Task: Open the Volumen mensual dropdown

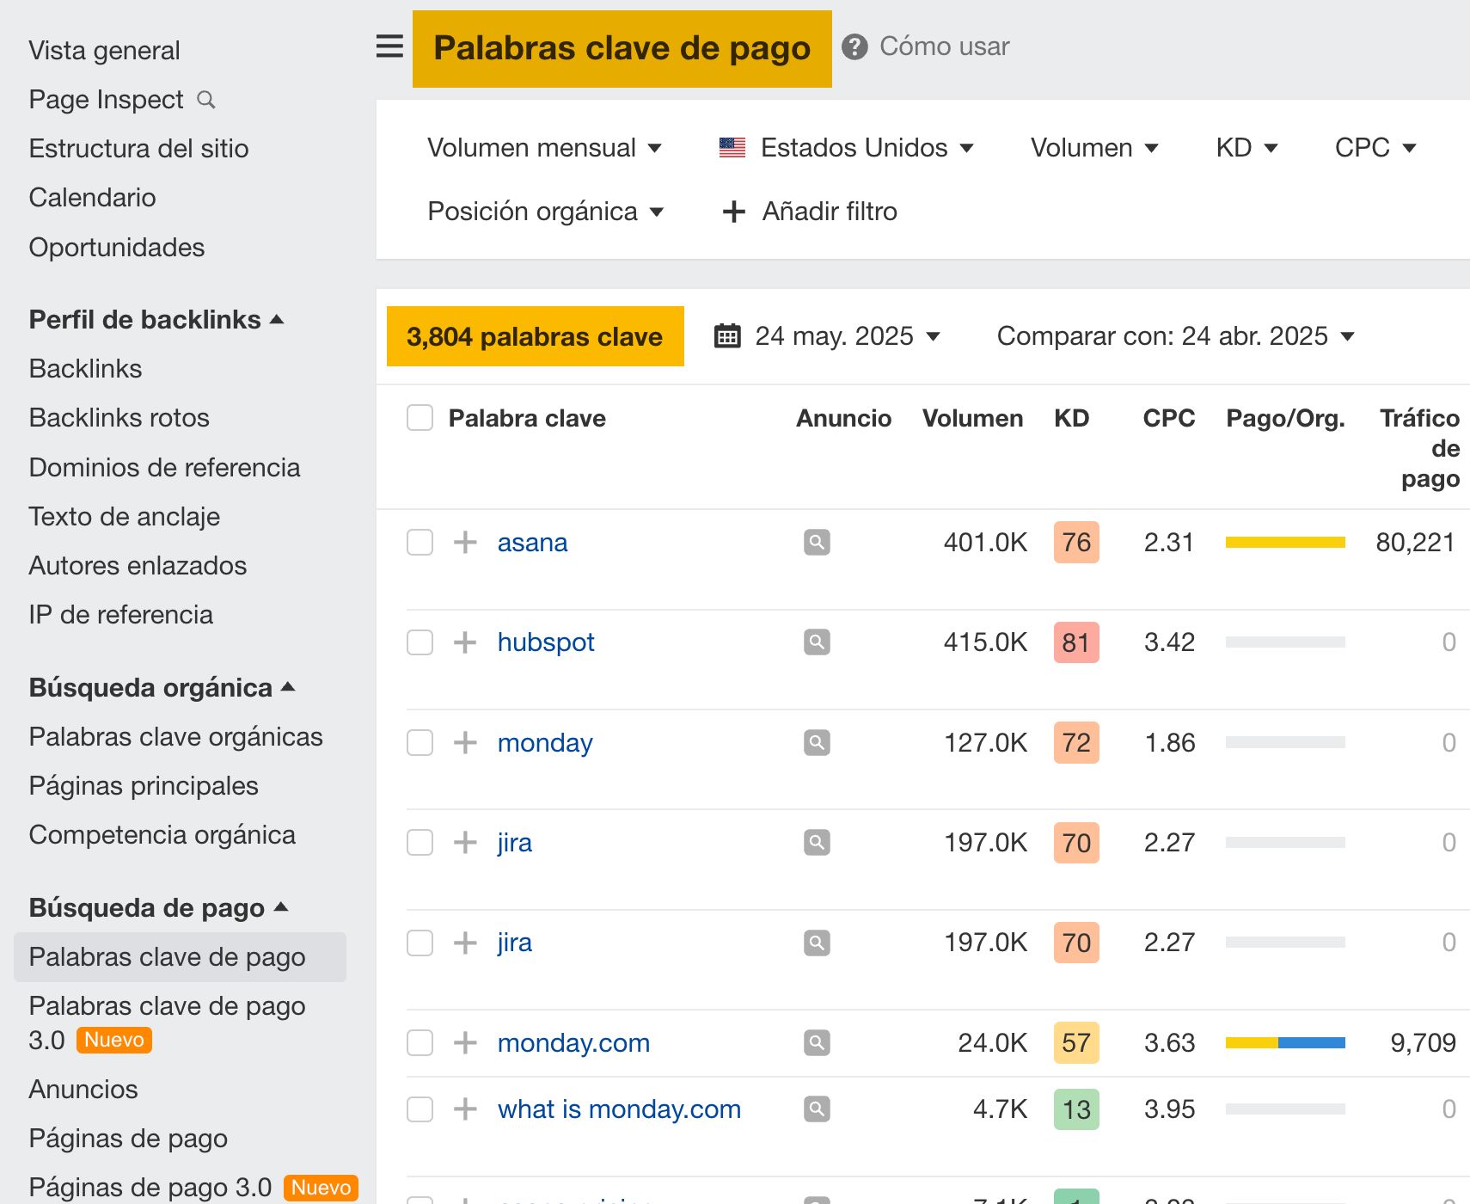Action: (545, 147)
